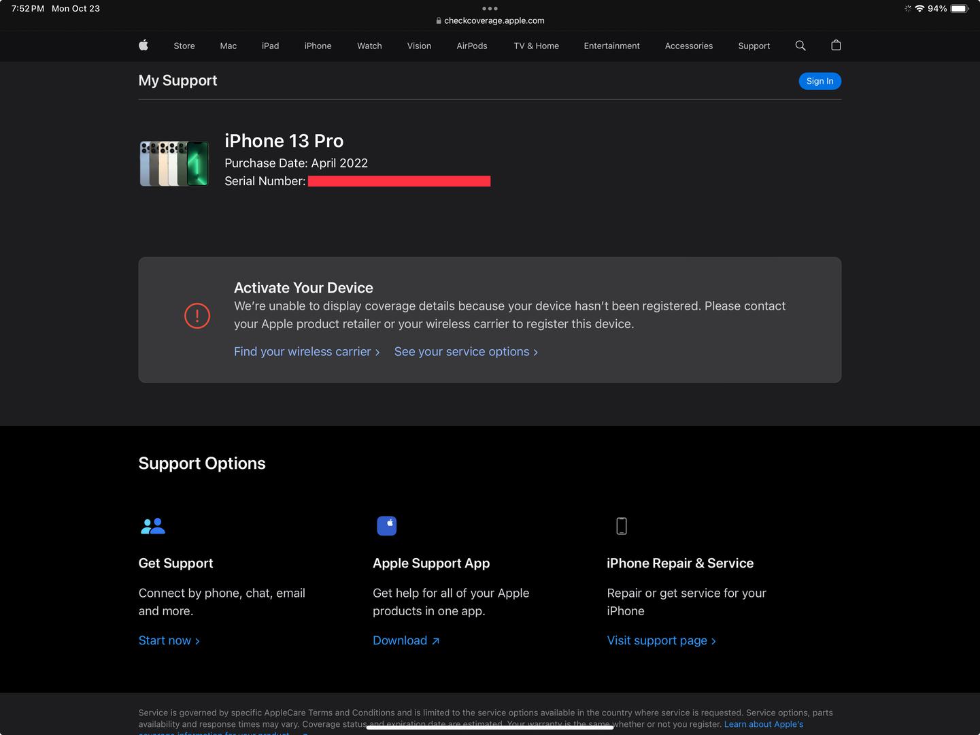Image resolution: width=980 pixels, height=735 pixels.
Task: Click the 'iPhone Repair & Service' heading
Action: pyautogui.click(x=680, y=563)
